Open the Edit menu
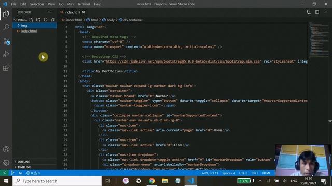Image resolution: width=332 pixels, height=186 pixels. (23, 4)
